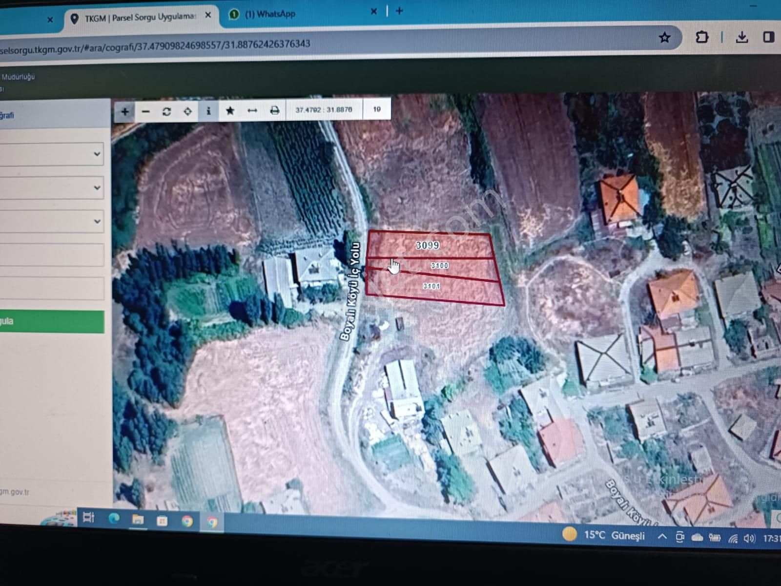Click the battery status tray icon

click(715, 538)
